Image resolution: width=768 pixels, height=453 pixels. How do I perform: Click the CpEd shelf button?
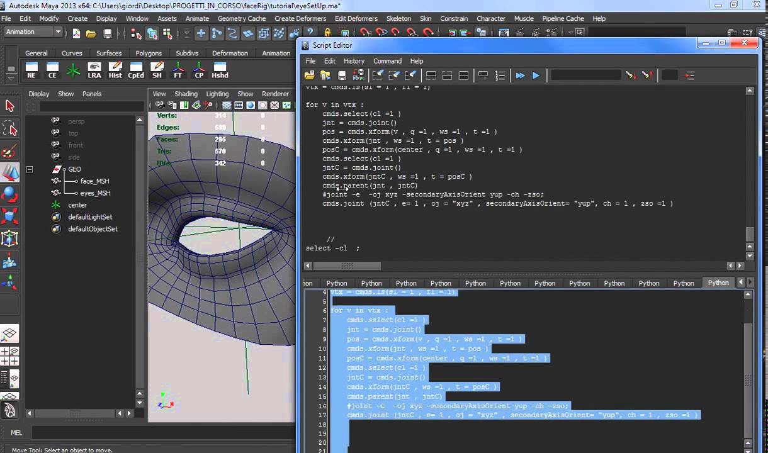point(136,70)
